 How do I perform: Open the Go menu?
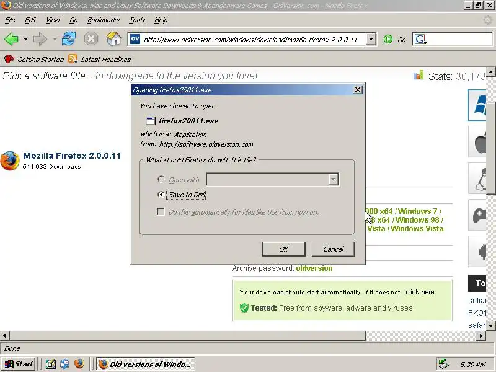pyautogui.click(x=73, y=20)
